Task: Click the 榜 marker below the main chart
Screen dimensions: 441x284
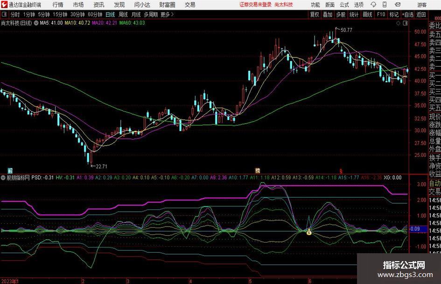Action: (x=257, y=170)
